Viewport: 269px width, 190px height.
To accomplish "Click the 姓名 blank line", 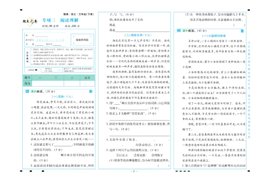I will [x=41, y=36].
